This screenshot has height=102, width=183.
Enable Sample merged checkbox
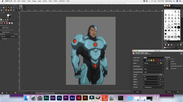point(1,32)
